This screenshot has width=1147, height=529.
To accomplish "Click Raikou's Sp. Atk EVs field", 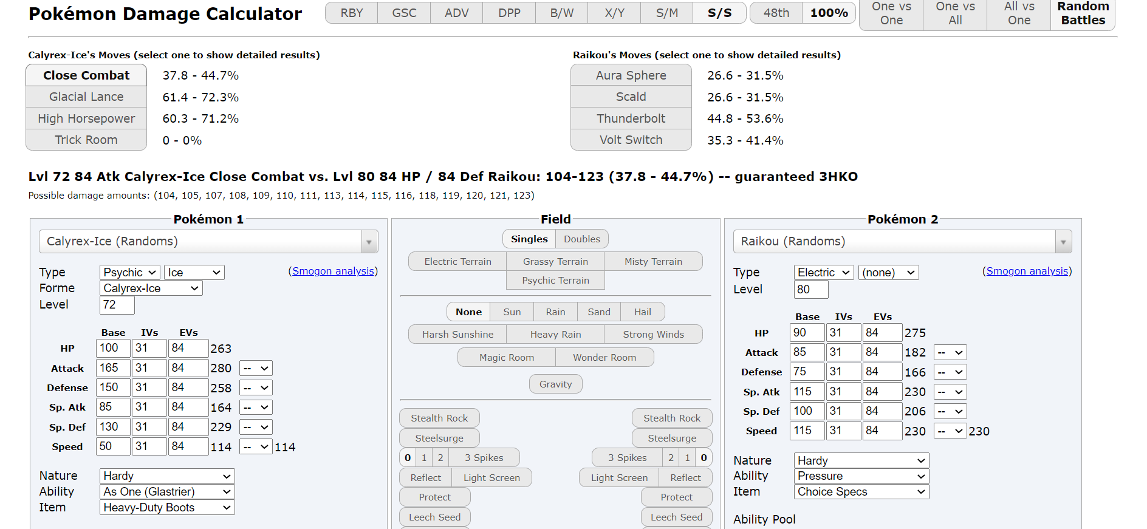I will (883, 392).
